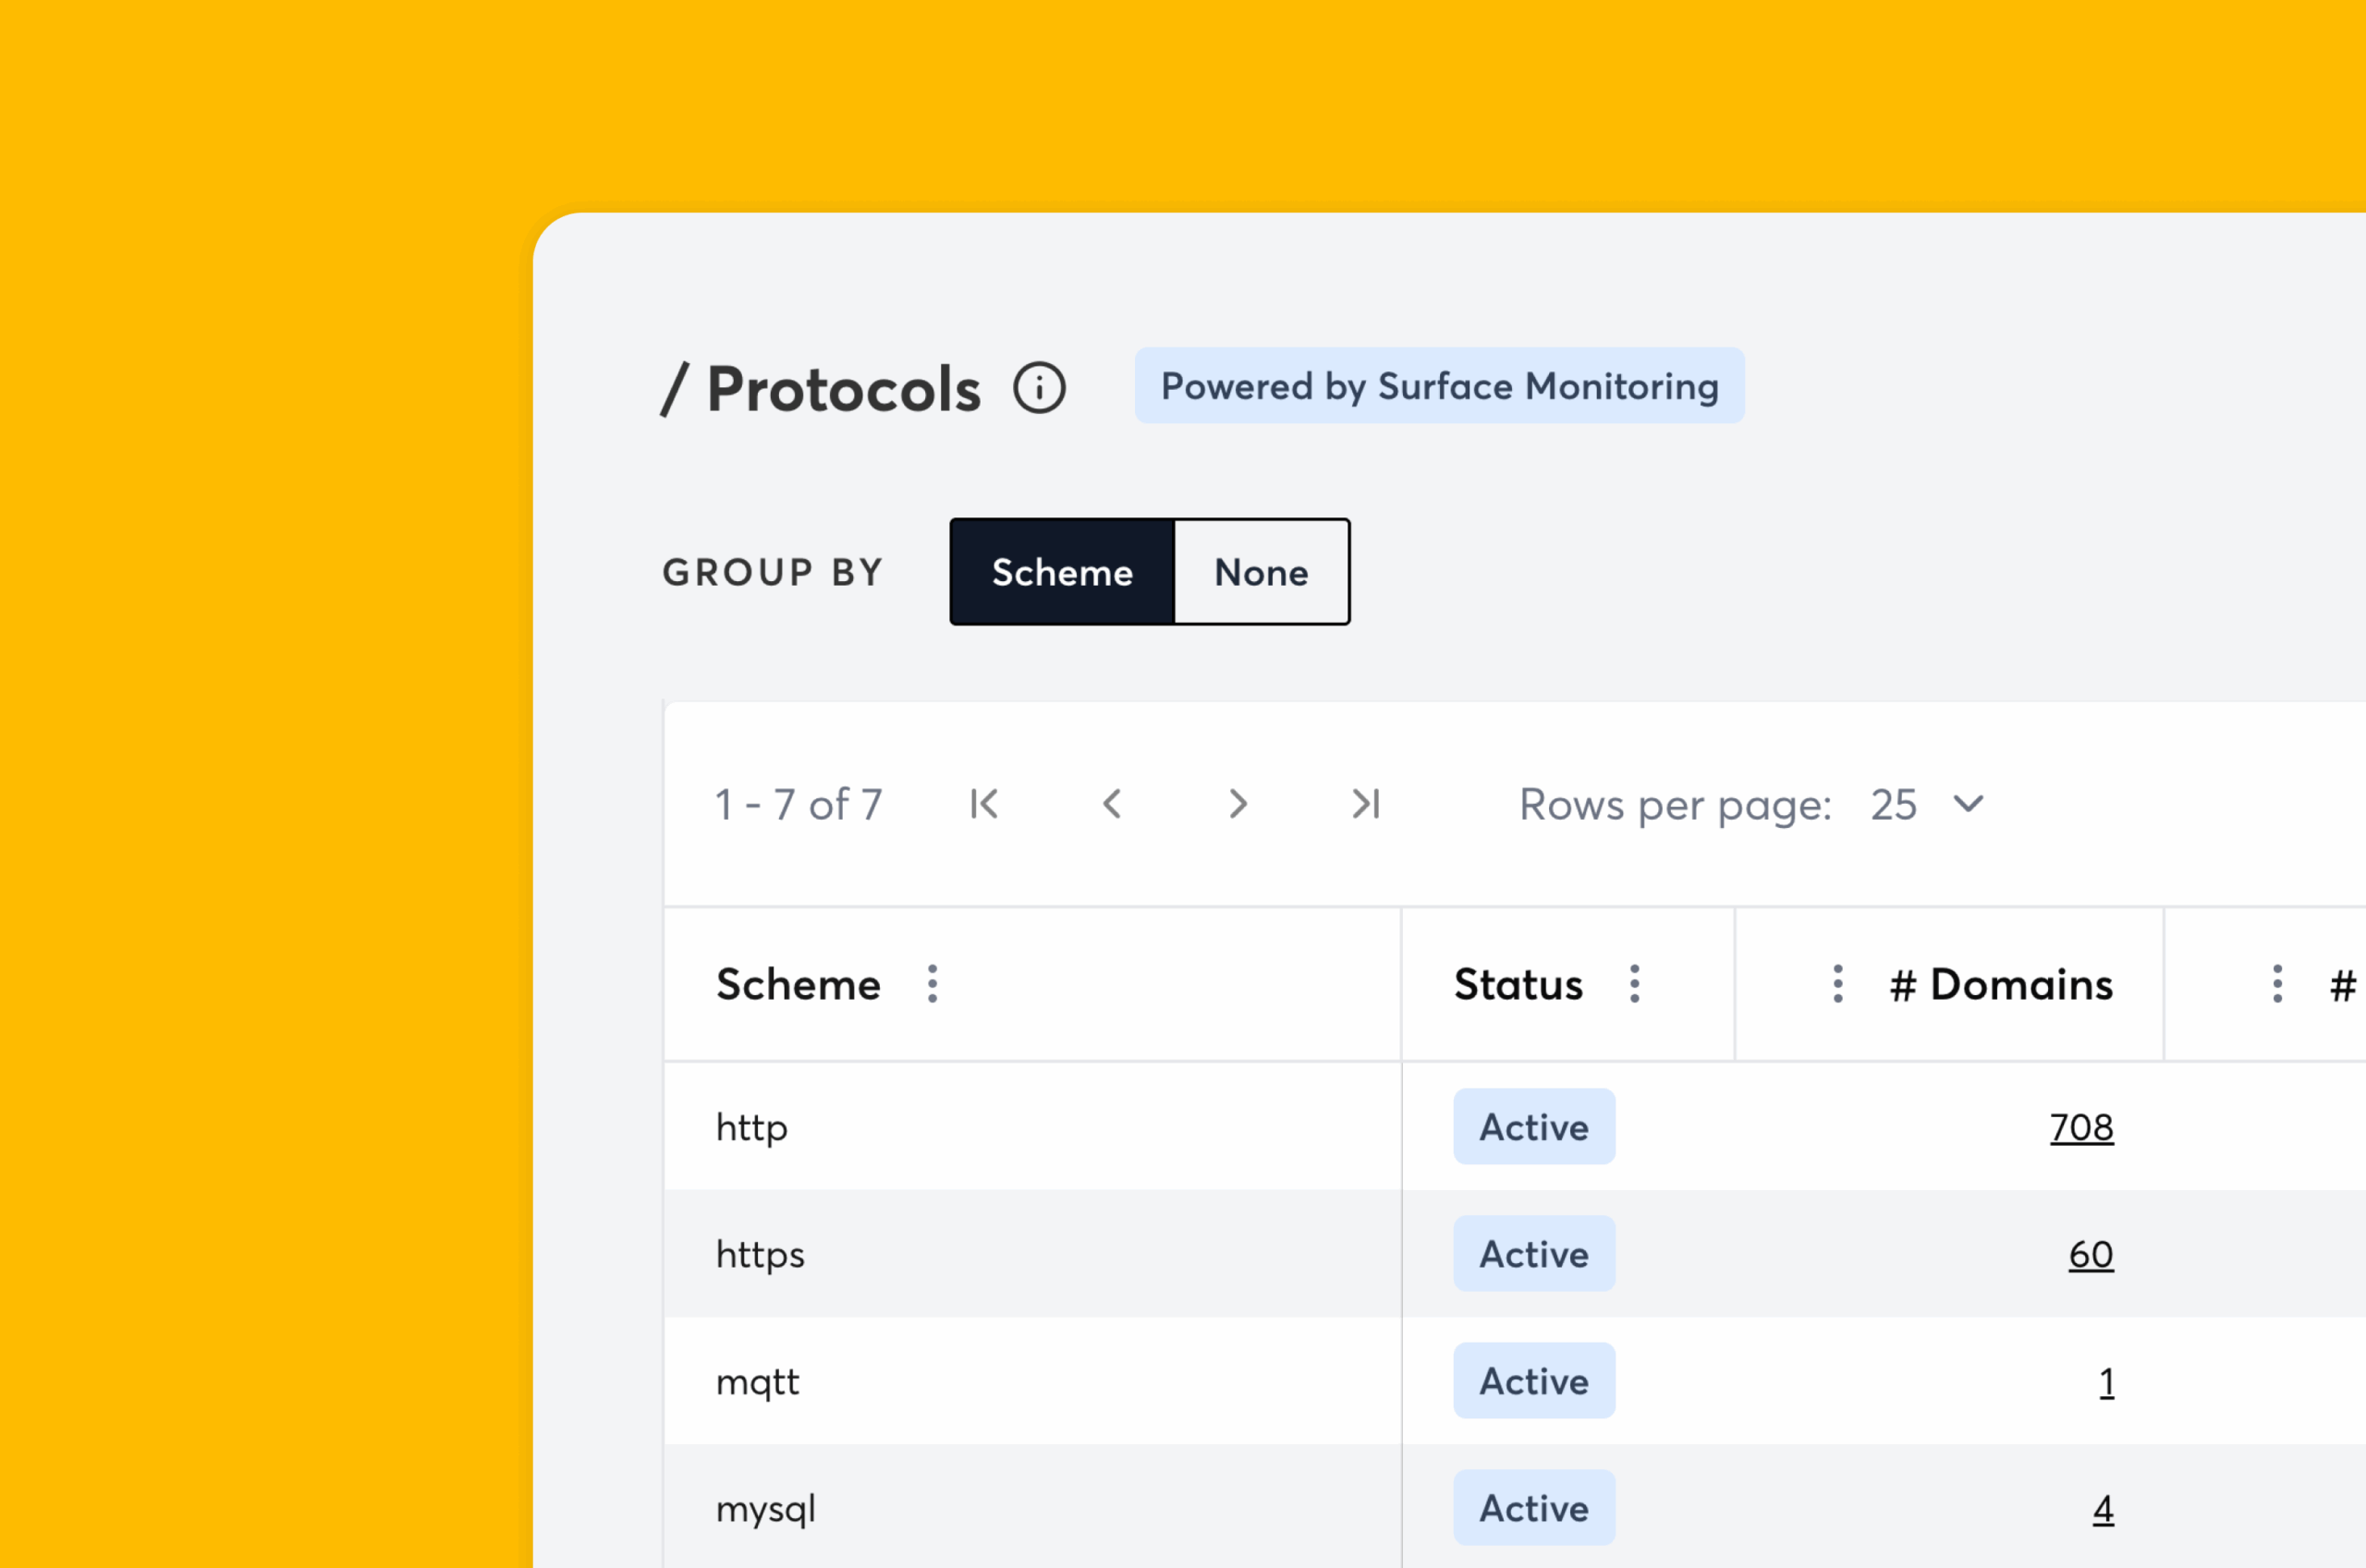
Task: Expand the rows-per-page chevron arrow
Action: pos(1968,804)
